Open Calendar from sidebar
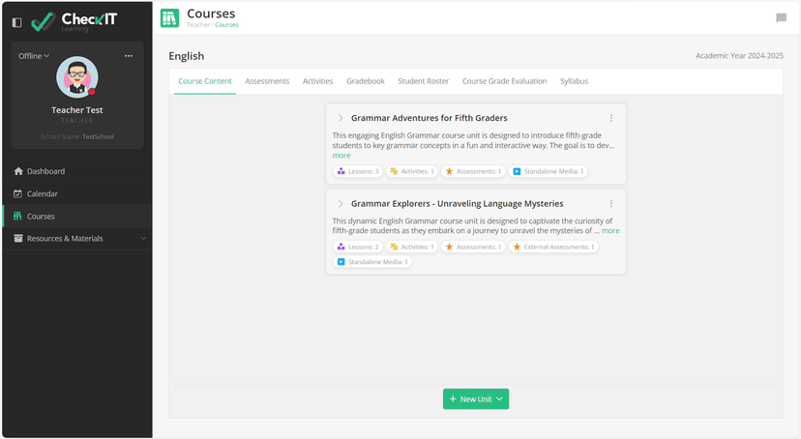Screen dimensions: 801x439 [77, 193]
